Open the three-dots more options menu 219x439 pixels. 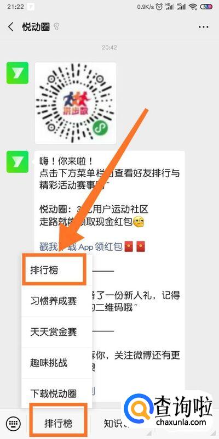tap(204, 27)
